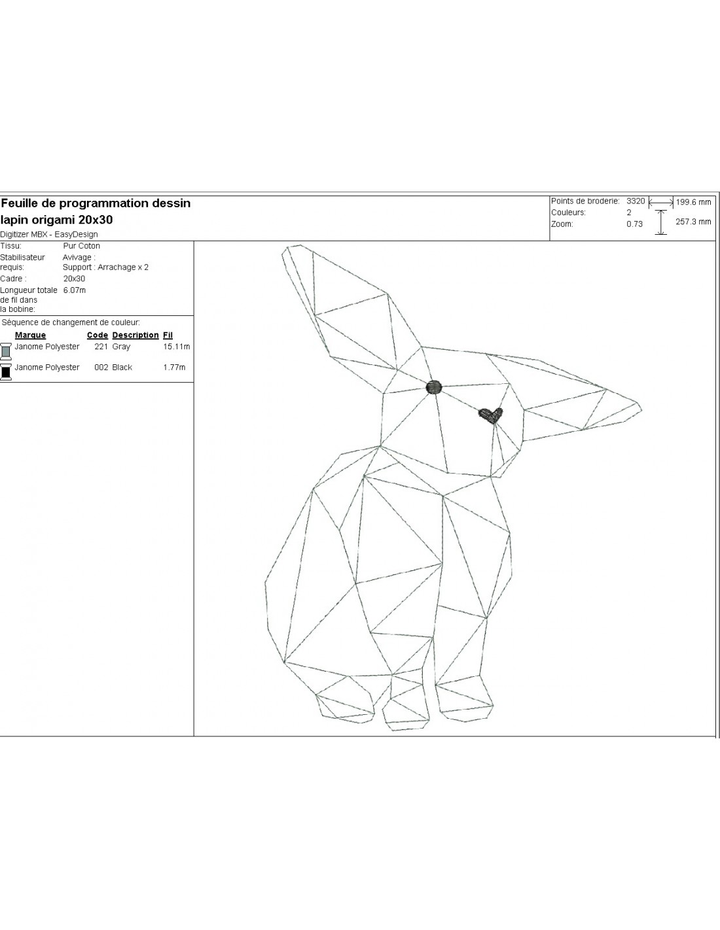Click the 'Zoom:' label
720x930 pixels.
coord(562,224)
